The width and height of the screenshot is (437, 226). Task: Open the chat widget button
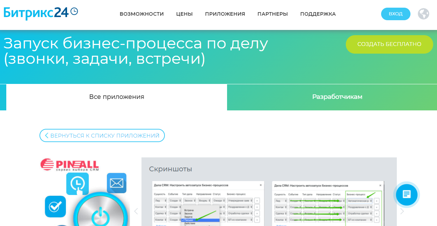tap(407, 194)
